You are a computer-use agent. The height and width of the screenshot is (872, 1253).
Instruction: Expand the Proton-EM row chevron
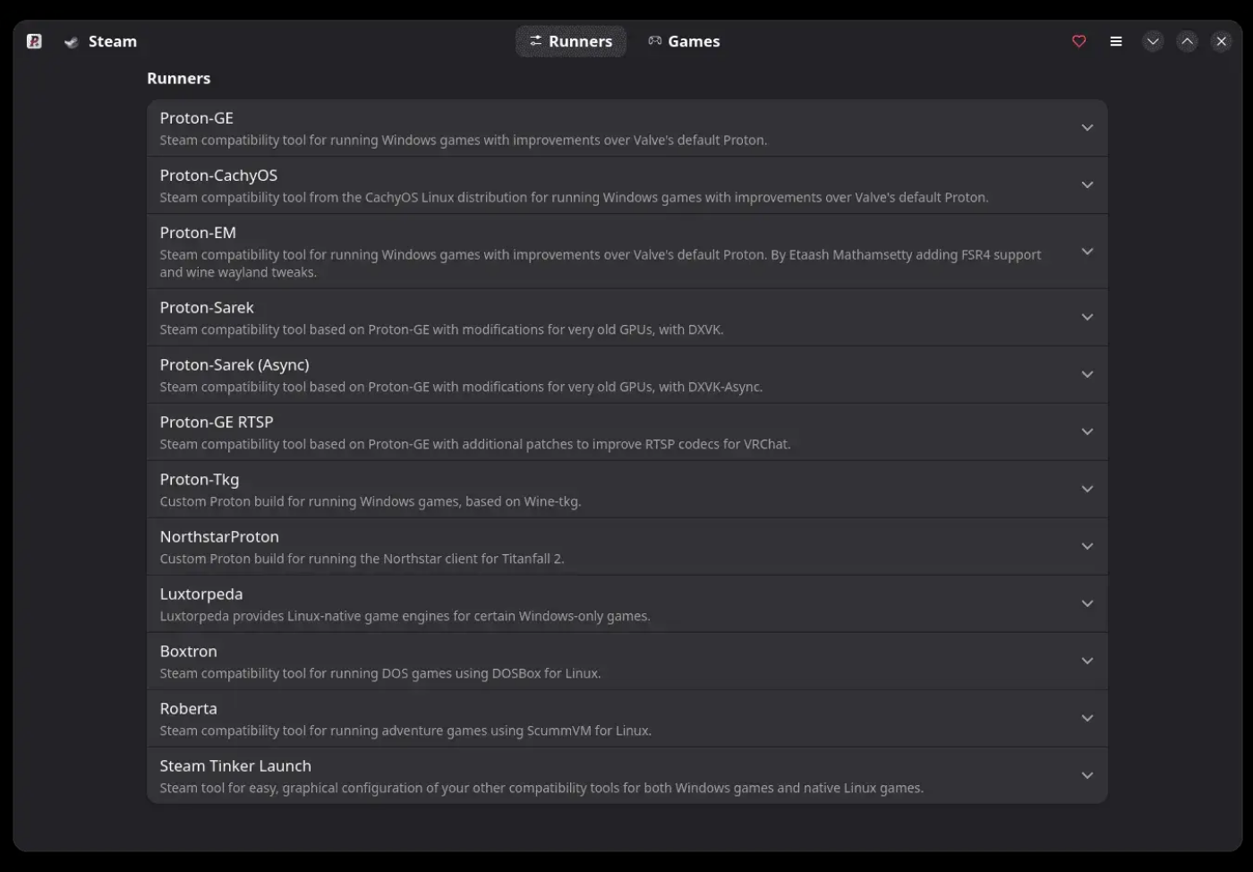1087,252
